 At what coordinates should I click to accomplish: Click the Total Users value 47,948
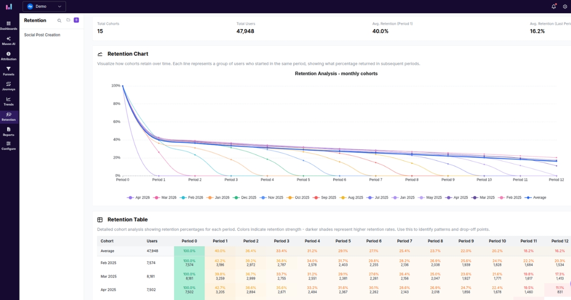(x=245, y=31)
